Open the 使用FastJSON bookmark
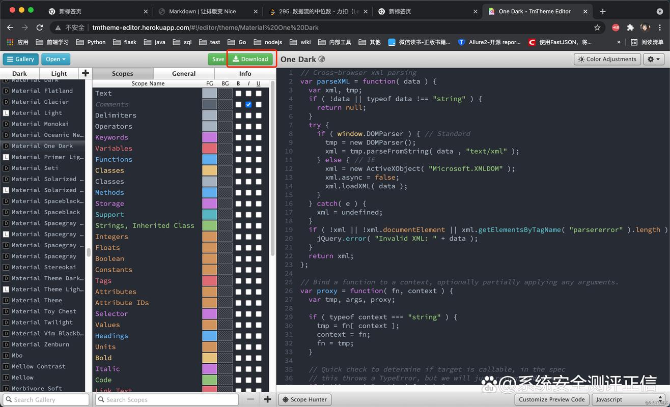Image resolution: width=670 pixels, height=407 pixels. coord(560,42)
